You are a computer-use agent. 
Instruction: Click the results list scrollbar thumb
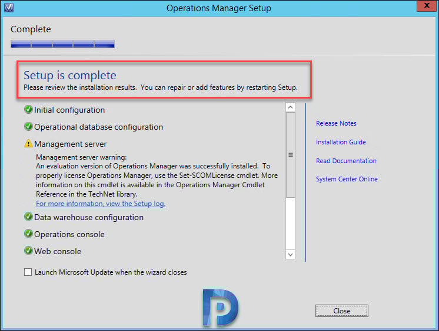290,155
